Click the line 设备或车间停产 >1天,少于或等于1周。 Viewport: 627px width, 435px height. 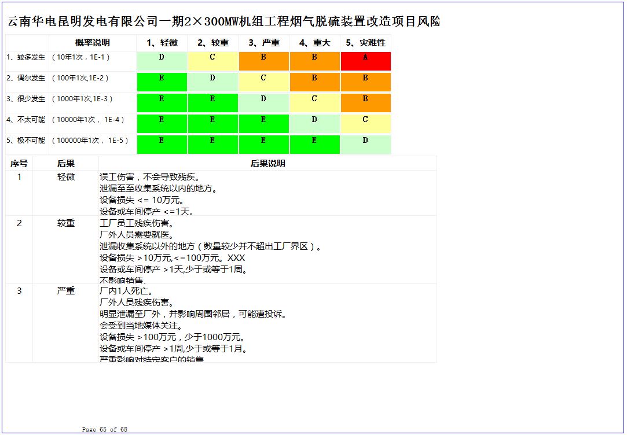(174, 269)
